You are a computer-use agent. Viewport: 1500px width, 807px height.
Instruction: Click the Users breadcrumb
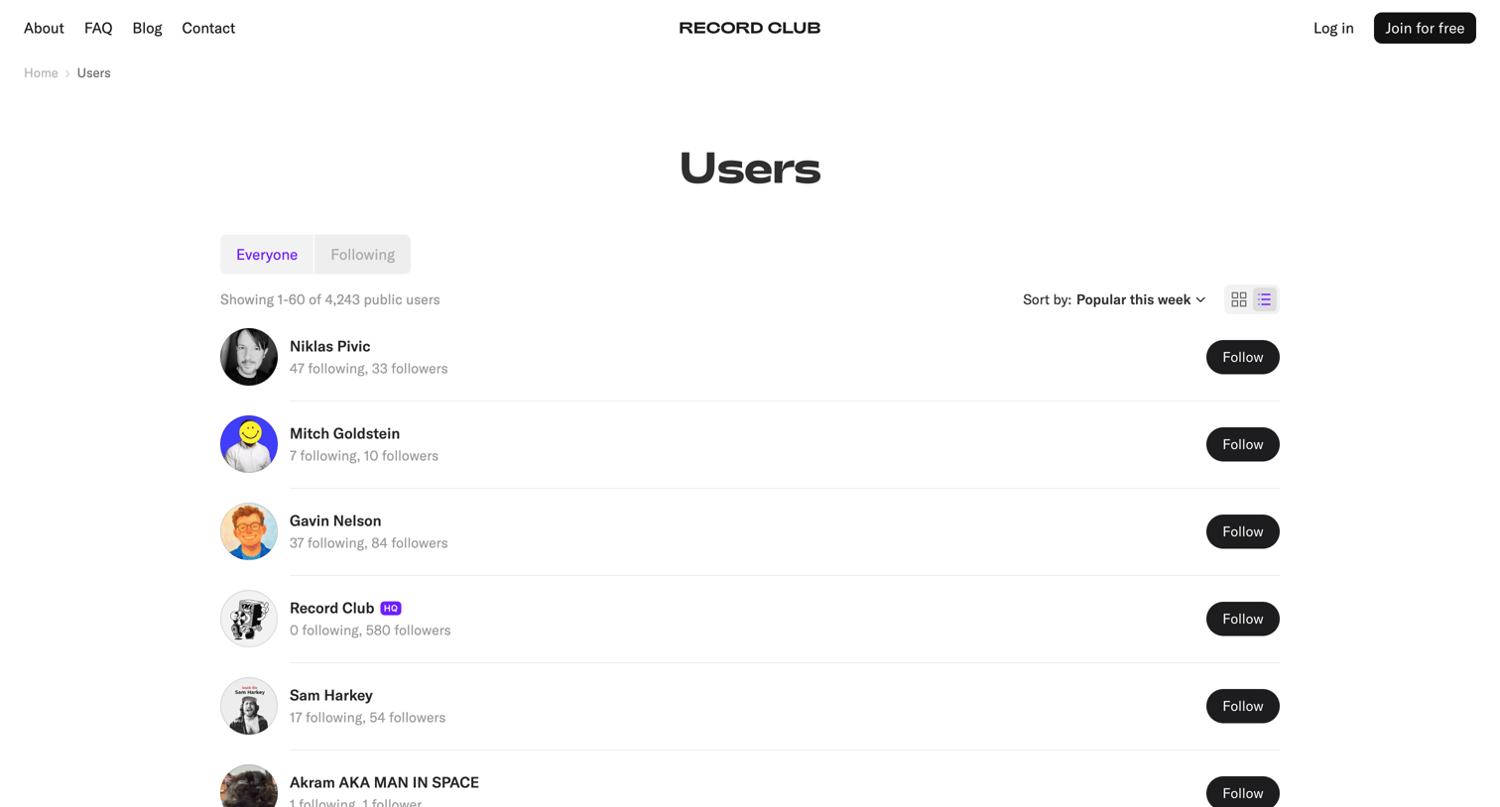(93, 73)
